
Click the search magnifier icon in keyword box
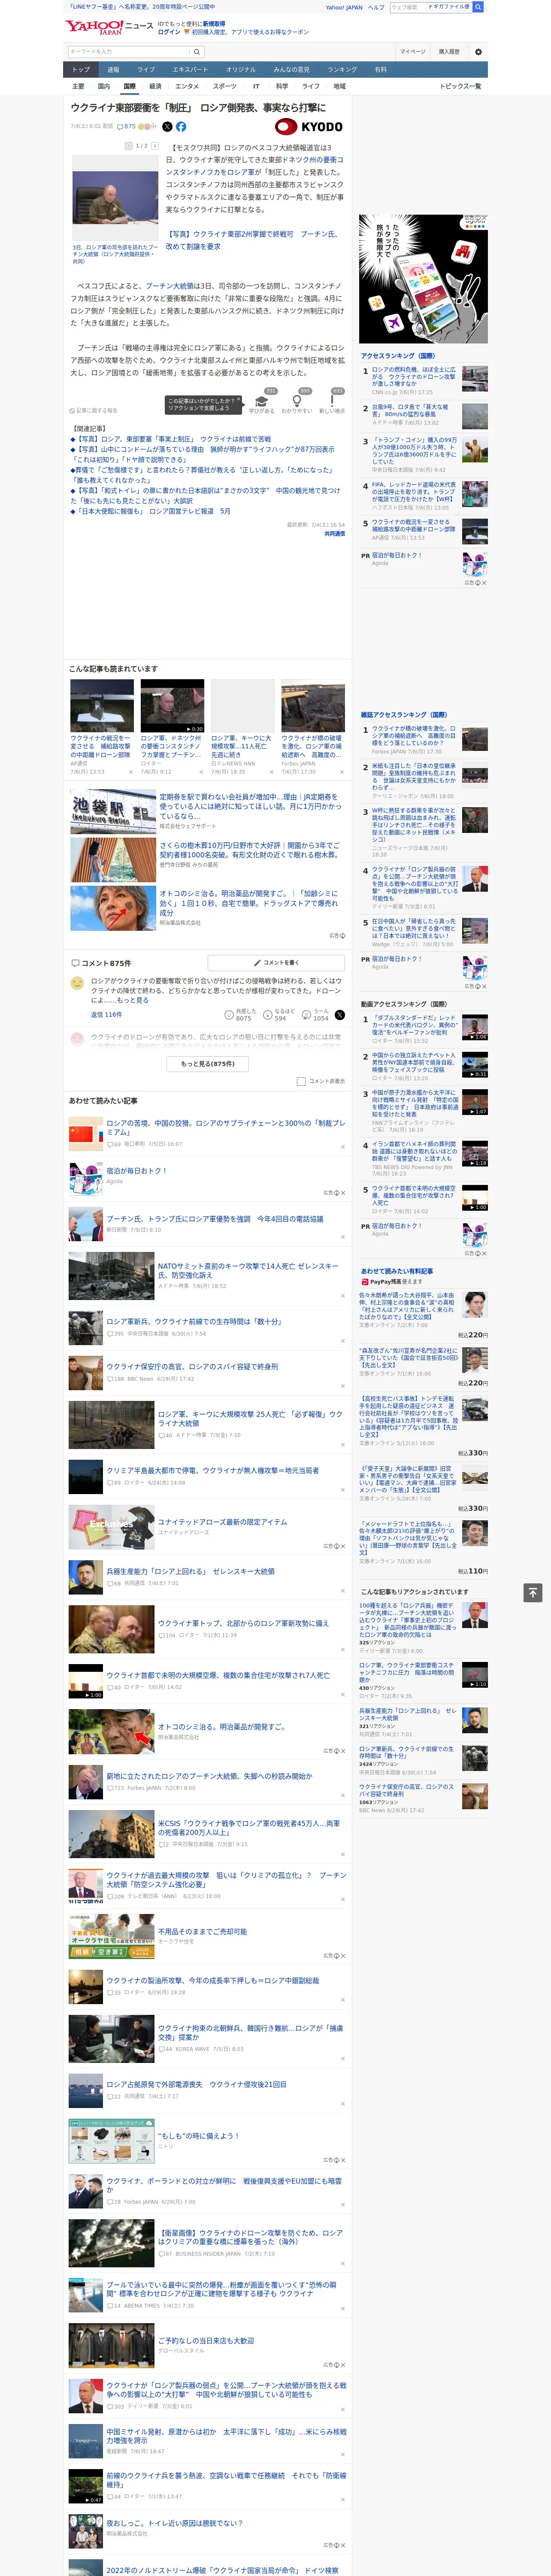(x=196, y=51)
